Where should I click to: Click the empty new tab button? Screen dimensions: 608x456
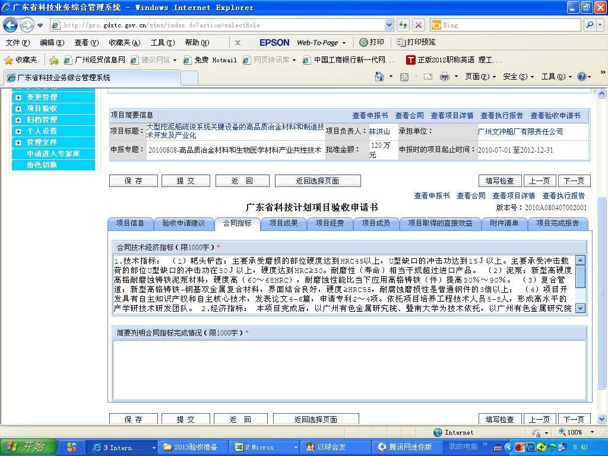pos(189,78)
